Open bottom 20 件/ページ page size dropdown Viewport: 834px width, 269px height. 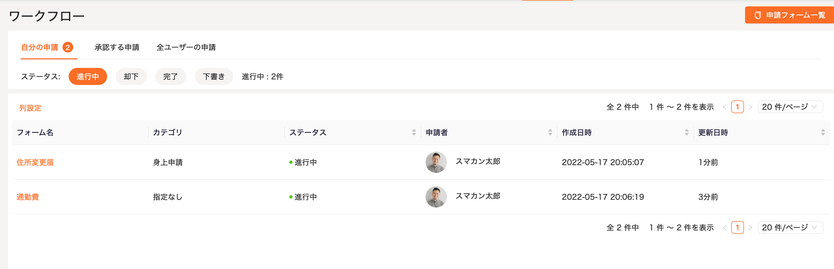790,228
